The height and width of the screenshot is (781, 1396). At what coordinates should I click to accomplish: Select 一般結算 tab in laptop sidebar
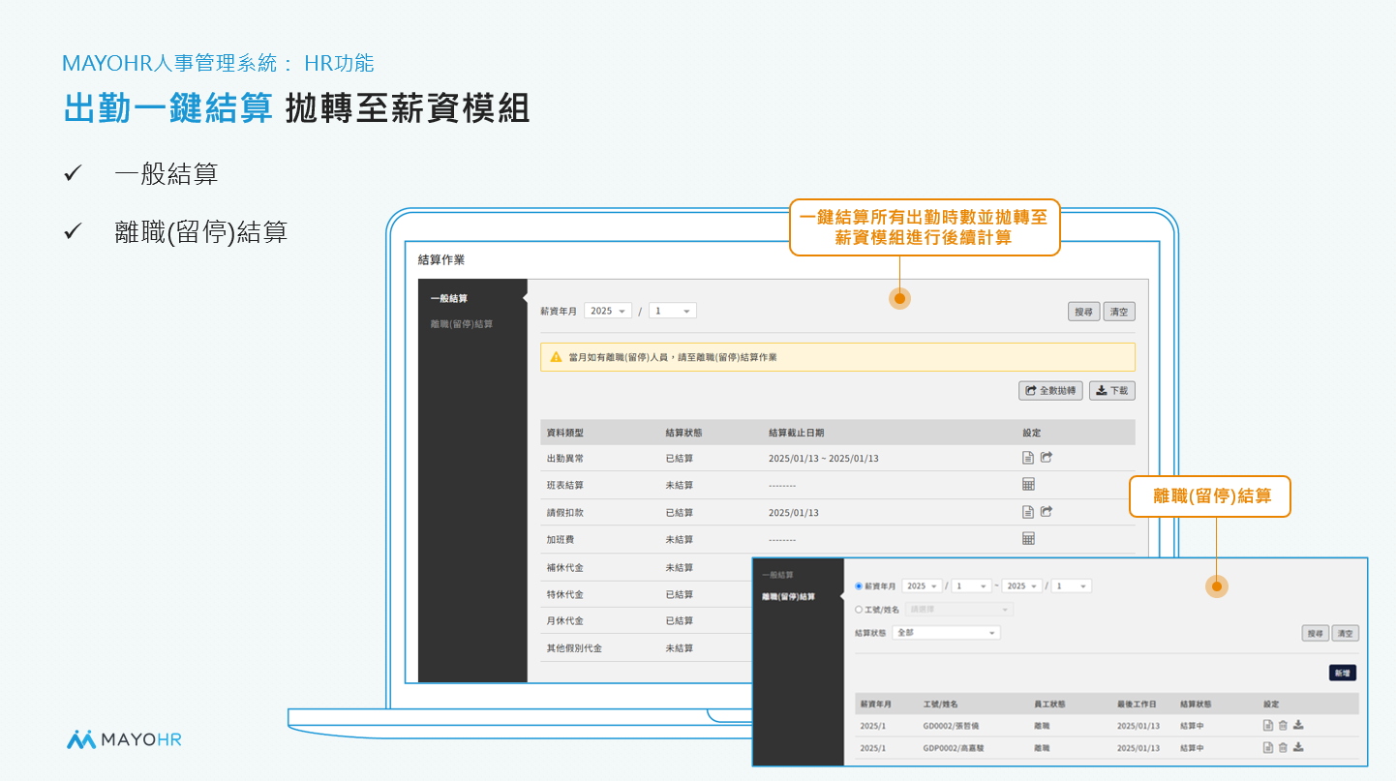click(449, 298)
